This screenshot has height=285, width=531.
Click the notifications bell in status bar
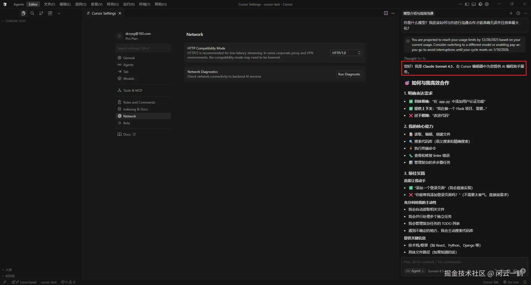(x=525, y=282)
